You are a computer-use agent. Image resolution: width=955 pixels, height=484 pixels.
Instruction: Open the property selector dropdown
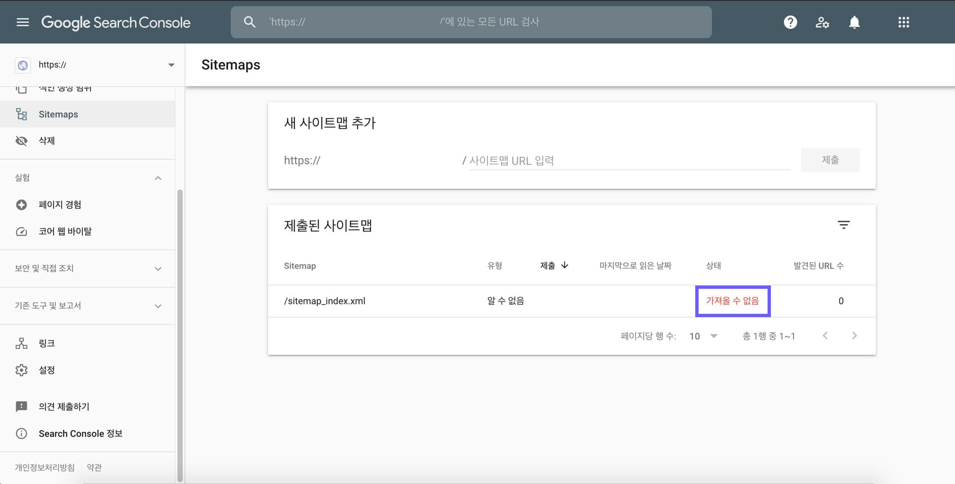(x=171, y=65)
